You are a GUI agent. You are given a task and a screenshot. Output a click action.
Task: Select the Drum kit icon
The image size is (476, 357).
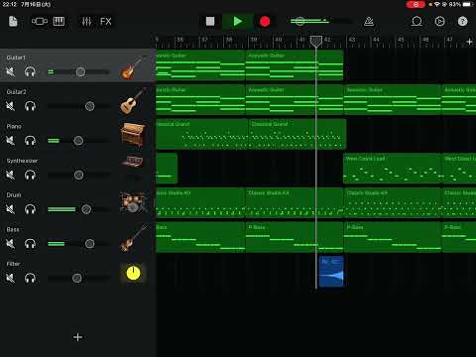[133, 202]
